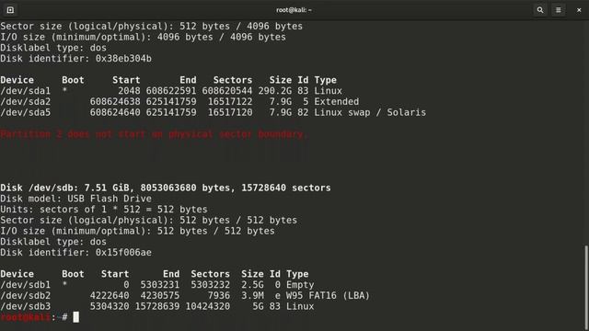Image resolution: width=589 pixels, height=331 pixels.
Task: Click the 16517122 sectors value
Action: click(x=230, y=102)
